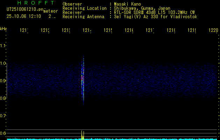Click the Receiving Location field label
Image resolution: width=220 pixels, height=140 pixels.
point(84,8)
